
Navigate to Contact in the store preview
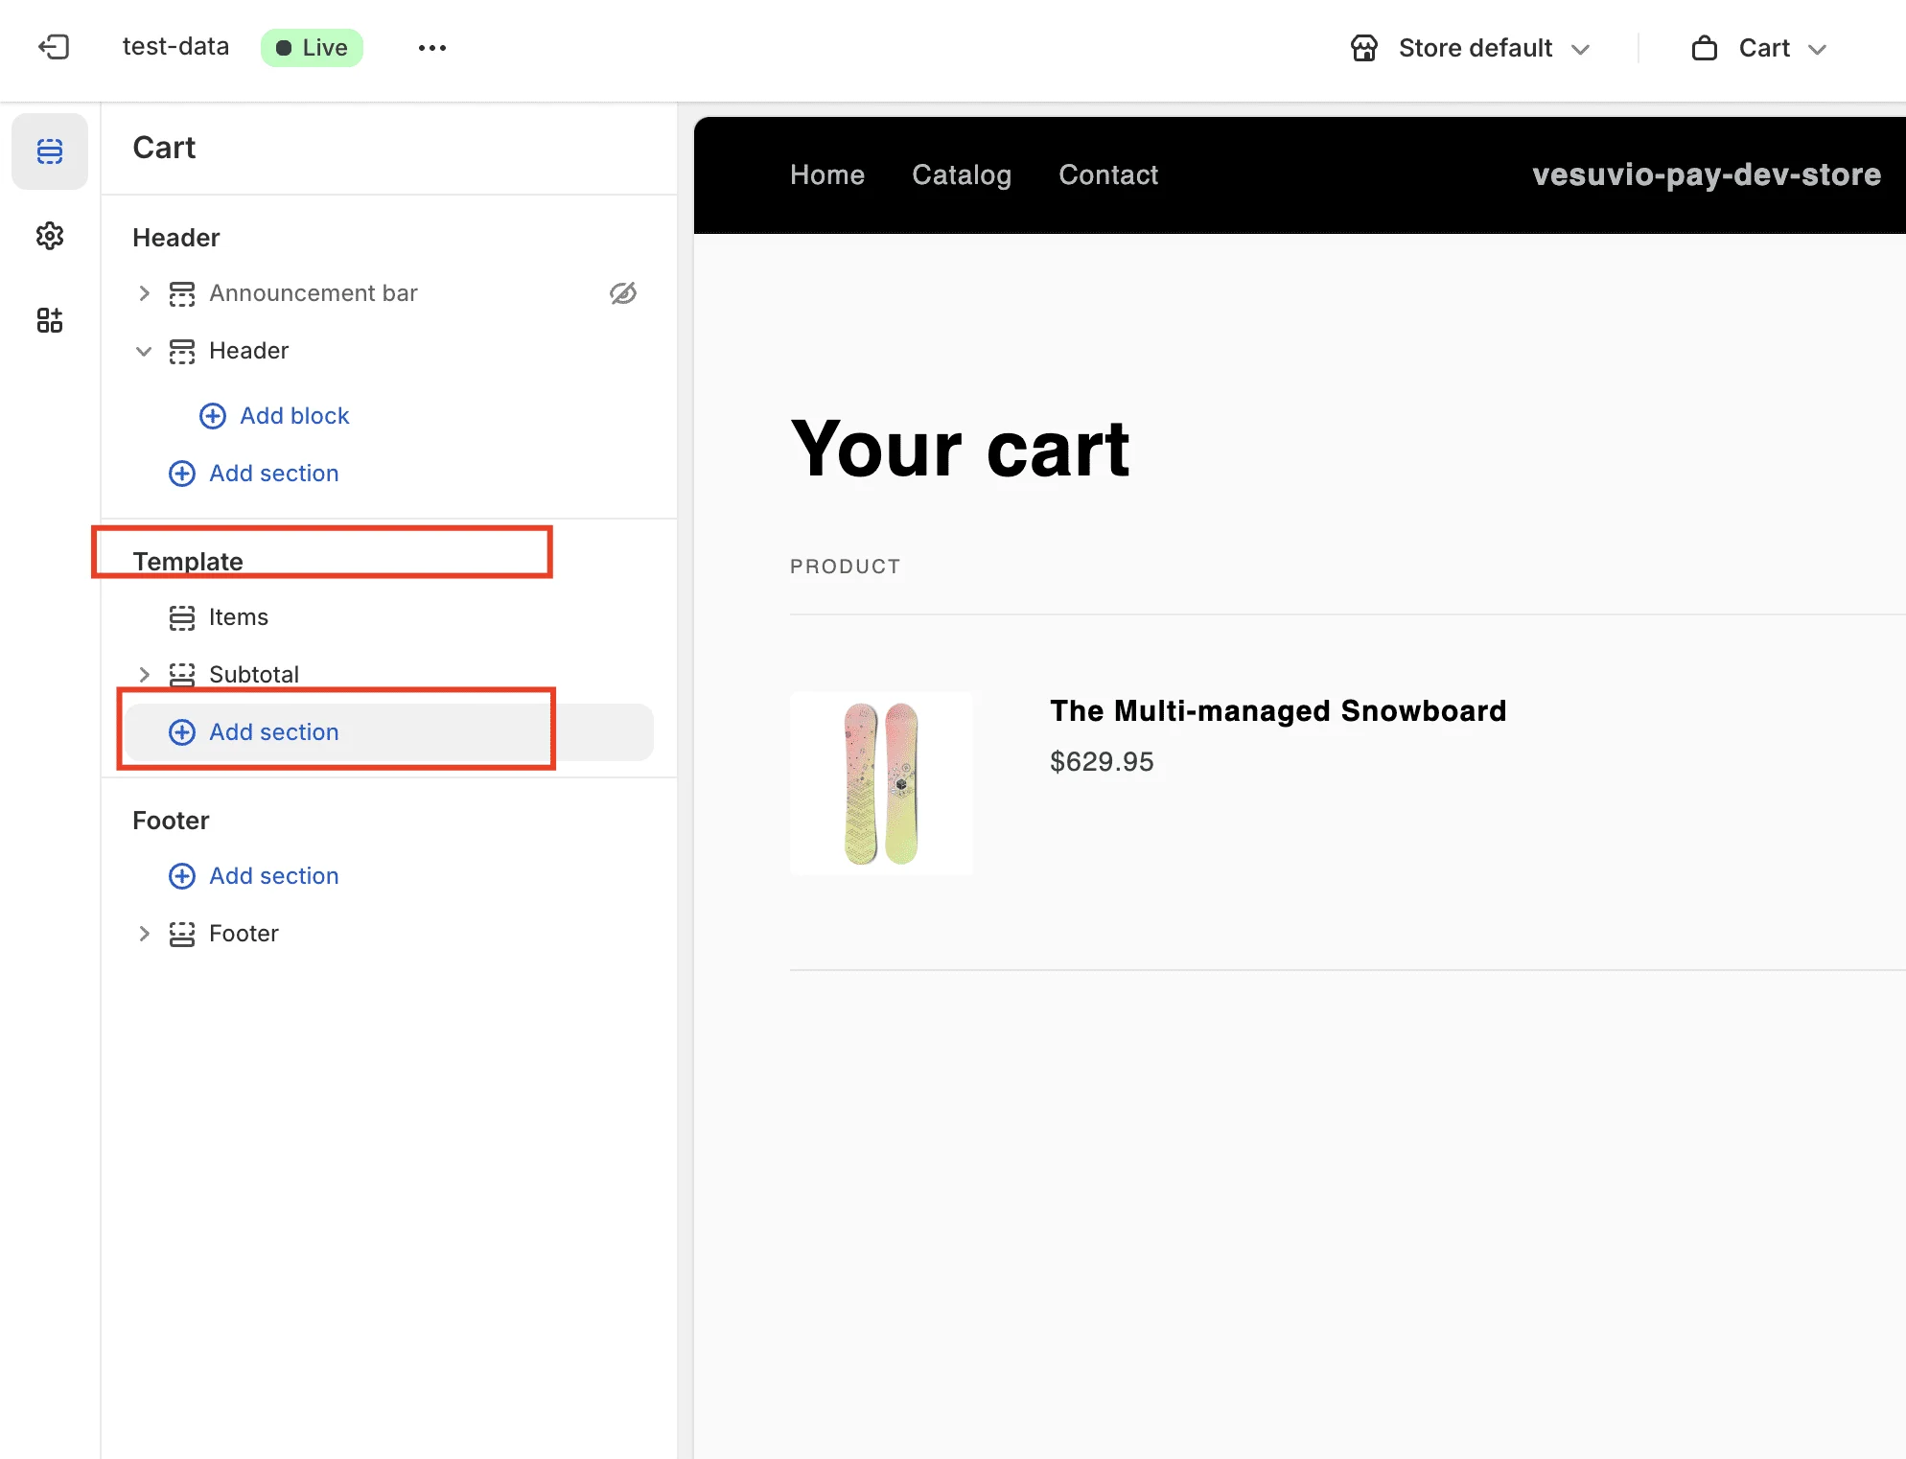(x=1108, y=174)
